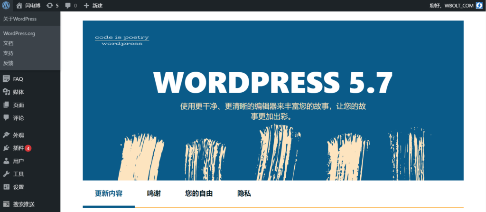Open the 外观 appearance brush icon
This screenshot has width=486, height=212.
6,135
